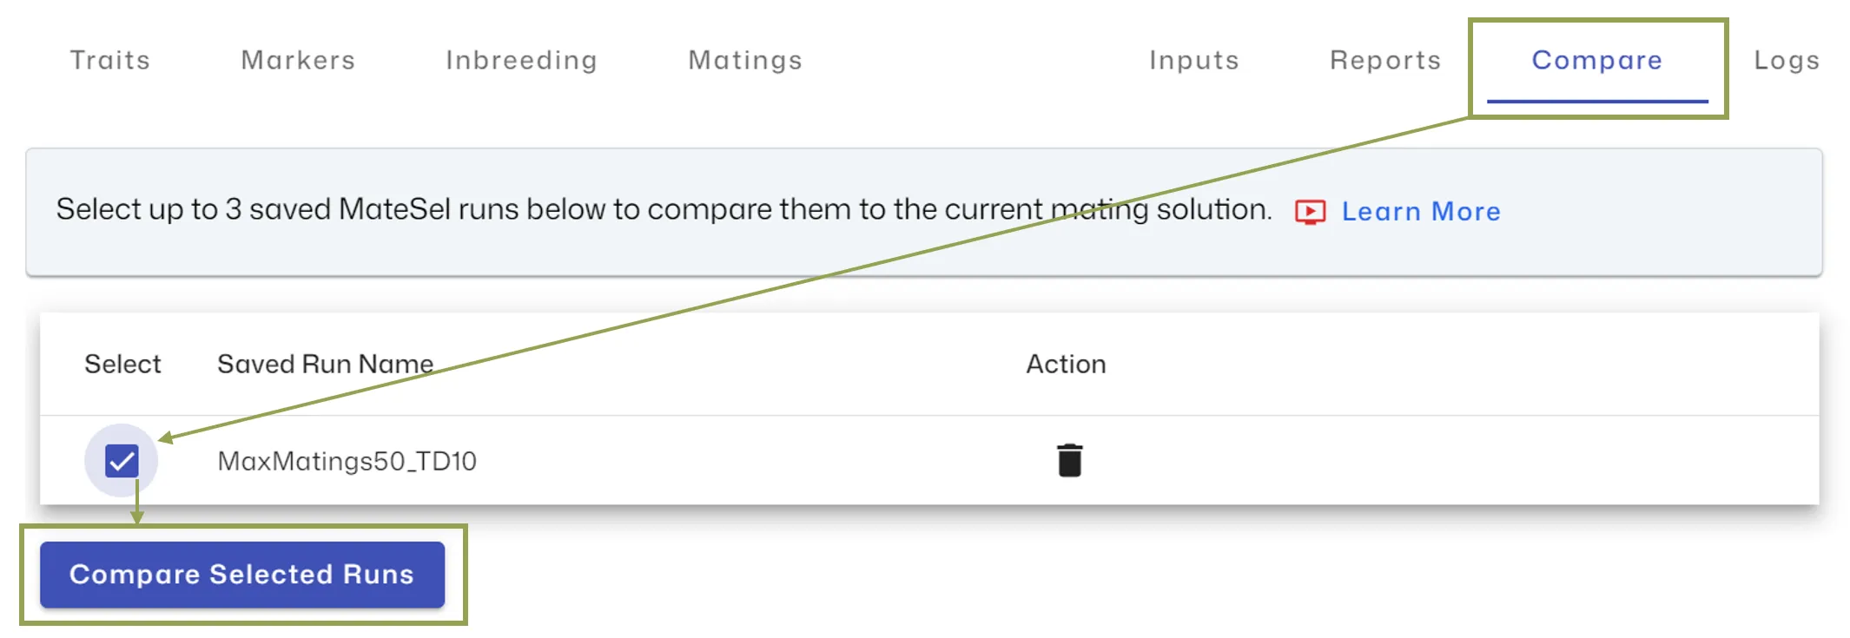The height and width of the screenshot is (638, 1850).
Task: Show the Reports tab
Action: [x=1385, y=60]
